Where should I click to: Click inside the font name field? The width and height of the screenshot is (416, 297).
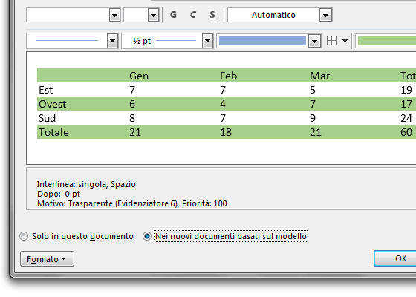click(68, 15)
